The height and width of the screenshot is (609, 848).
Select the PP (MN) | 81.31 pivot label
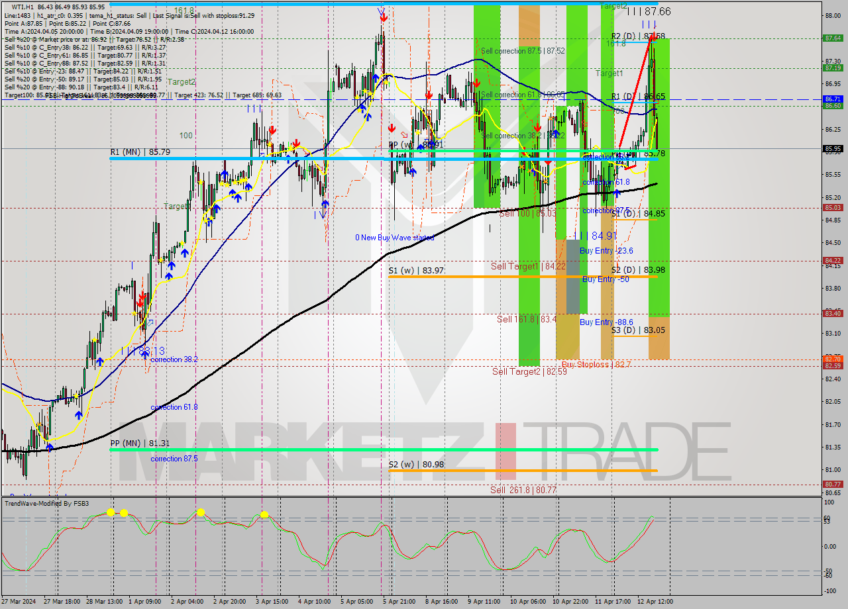[x=140, y=444]
